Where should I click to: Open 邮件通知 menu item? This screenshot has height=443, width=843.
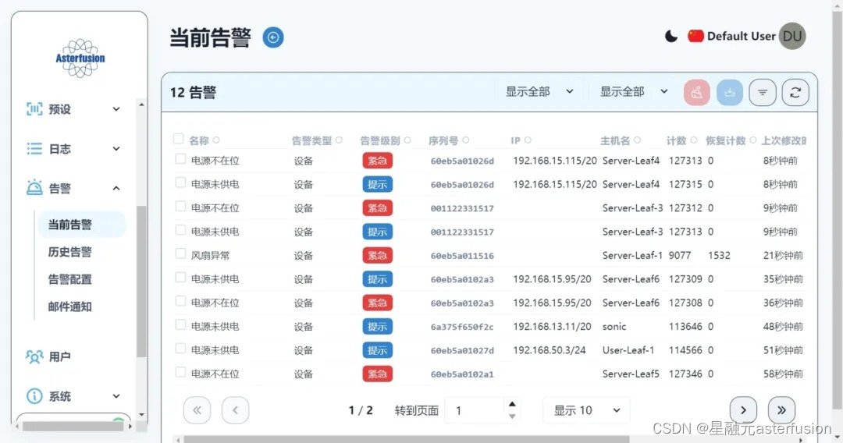pyautogui.click(x=70, y=307)
